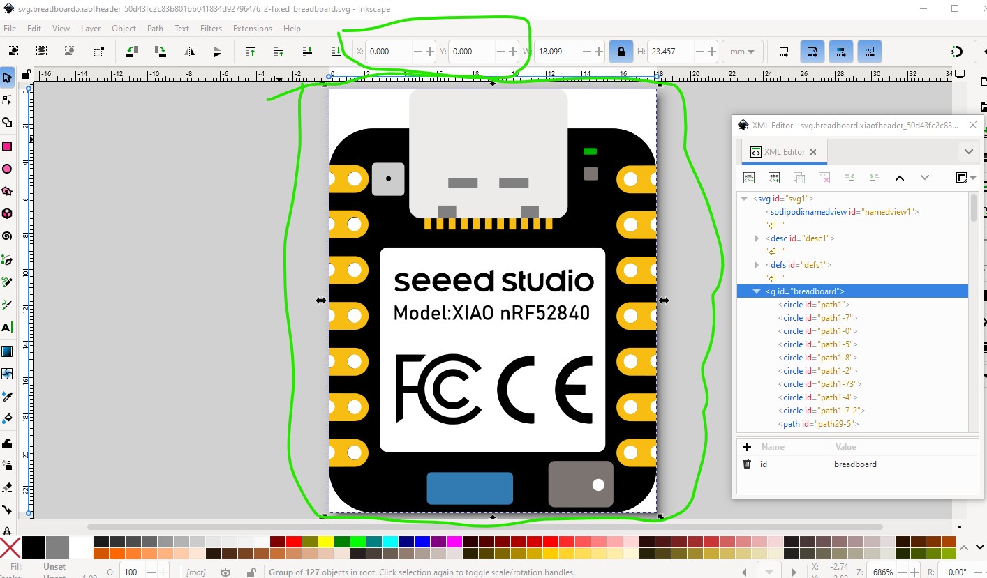This screenshot has height=578, width=987.
Task: Click the X position input field
Action: (x=389, y=52)
